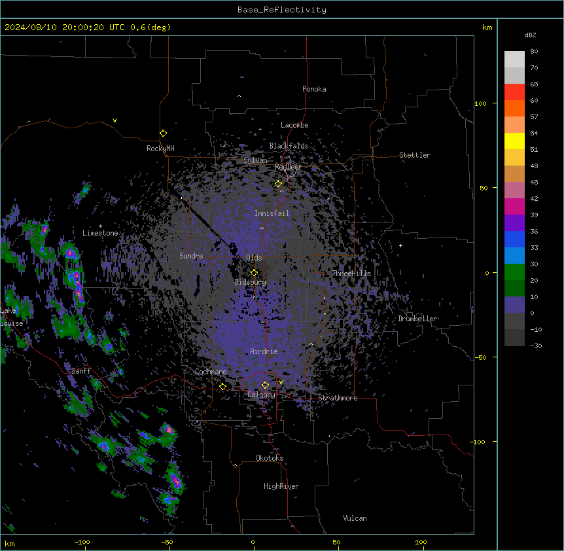Click the Limestone label
This screenshot has width=564, height=551.
coord(100,233)
